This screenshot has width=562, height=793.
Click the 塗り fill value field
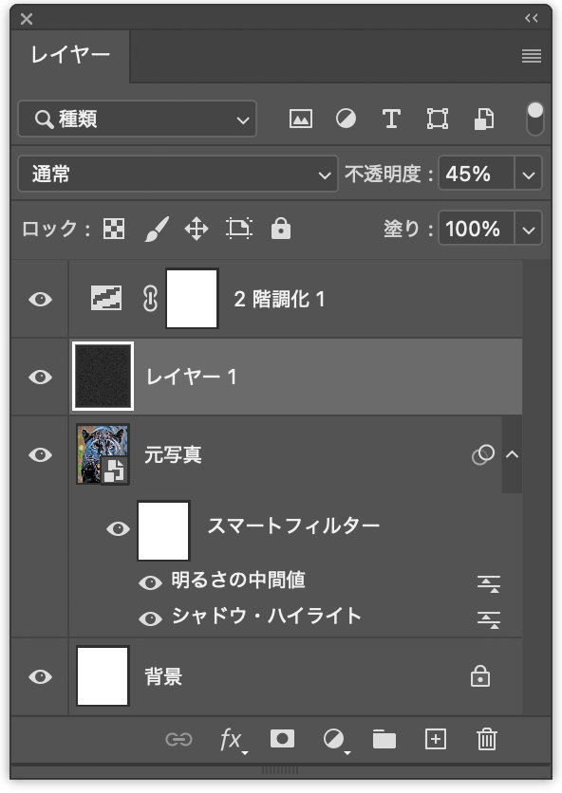pos(476,230)
